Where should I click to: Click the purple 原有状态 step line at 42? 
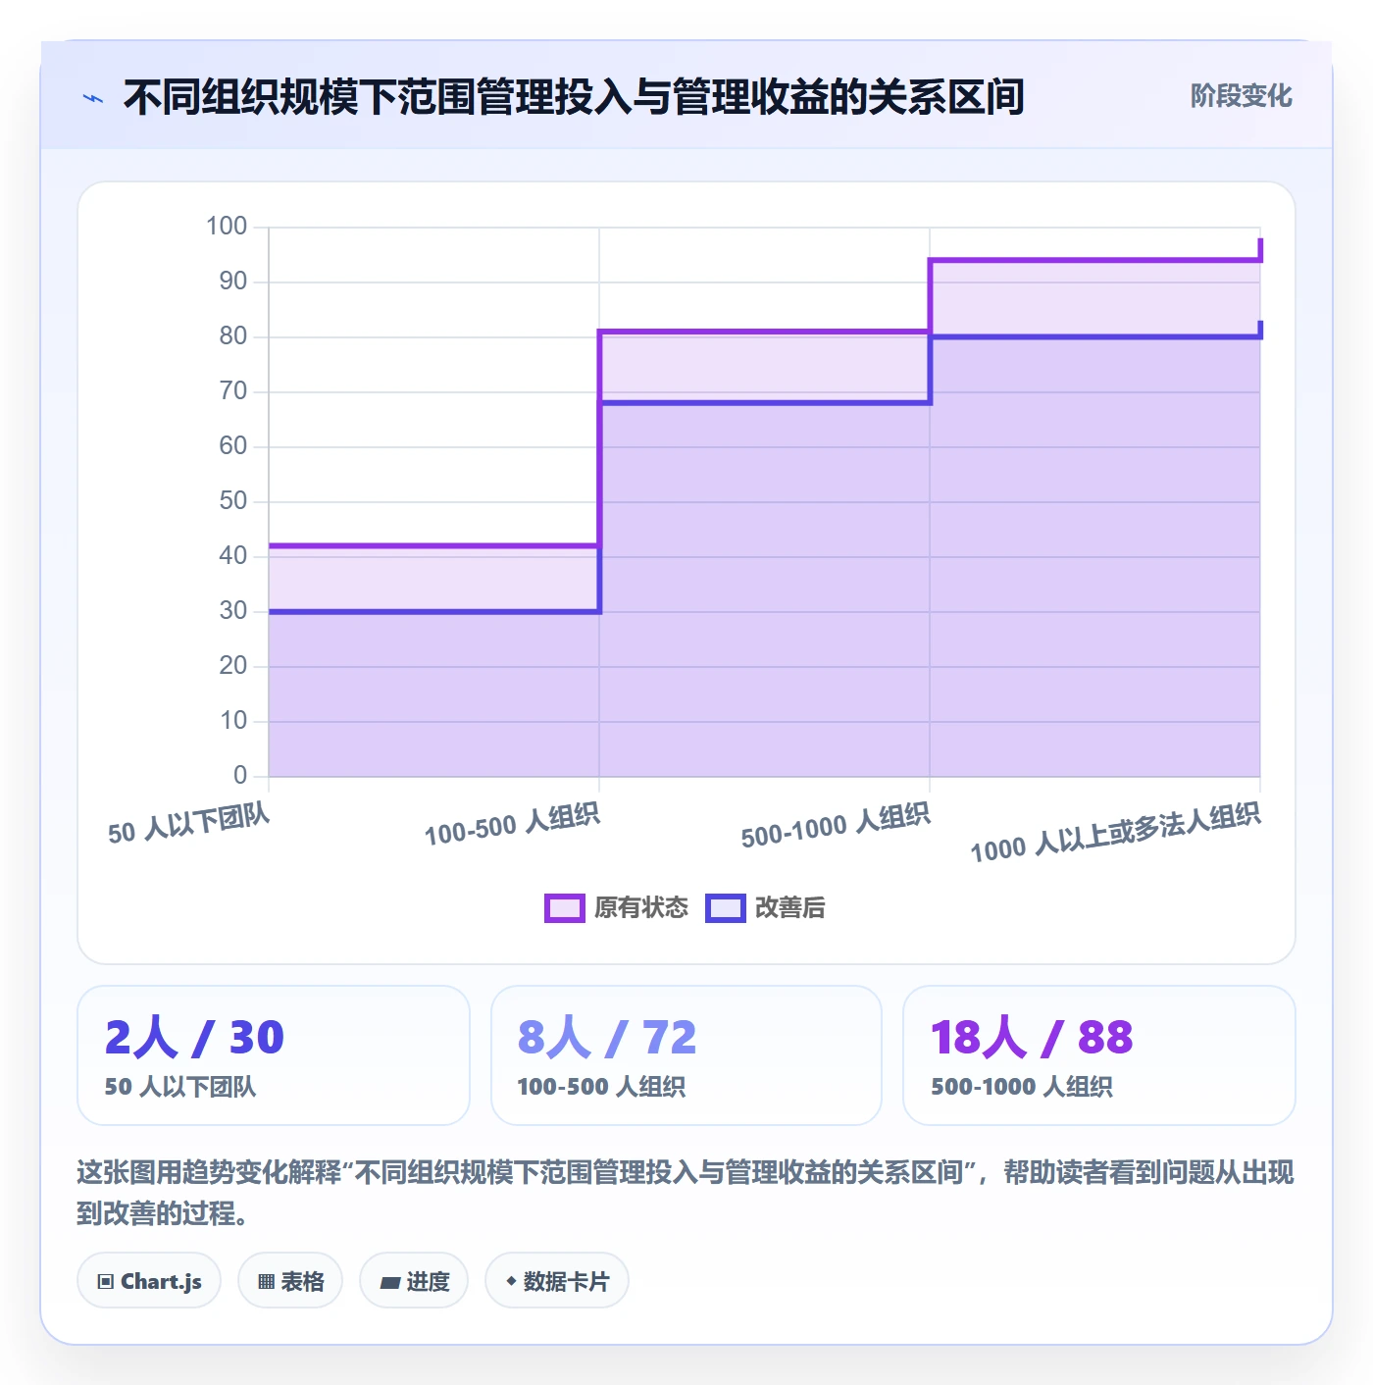click(433, 545)
